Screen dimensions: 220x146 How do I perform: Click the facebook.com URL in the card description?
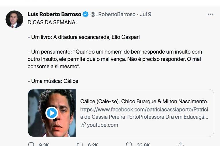[144, 109]
